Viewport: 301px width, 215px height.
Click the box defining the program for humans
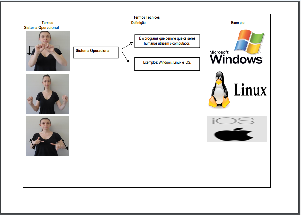click(x=167, y=41)
